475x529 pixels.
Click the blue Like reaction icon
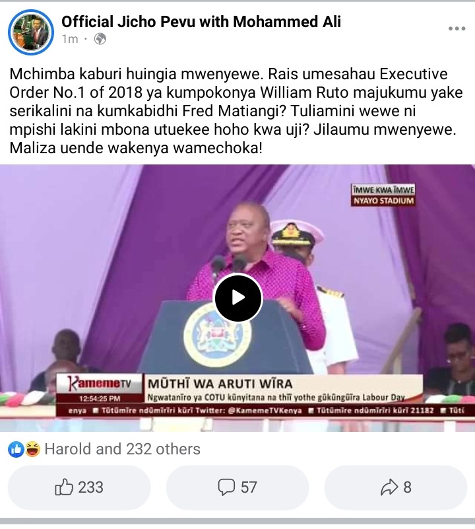[x=16, y=449]
